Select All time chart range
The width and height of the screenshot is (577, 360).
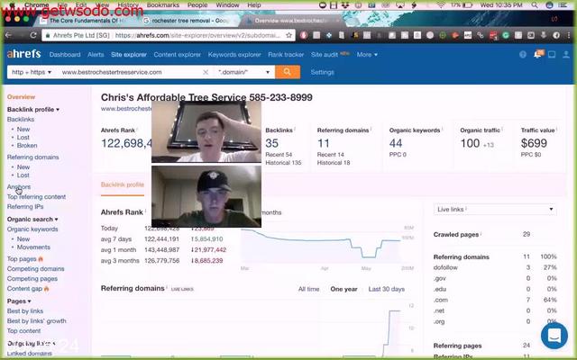coord(308,289)
